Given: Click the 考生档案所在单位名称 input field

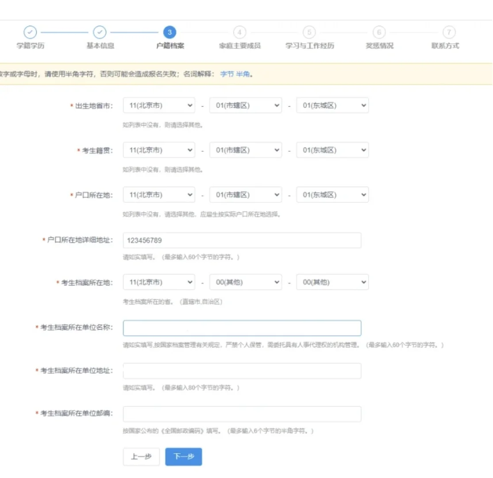Looking at the screenshot, I should [x=242, y=328].
